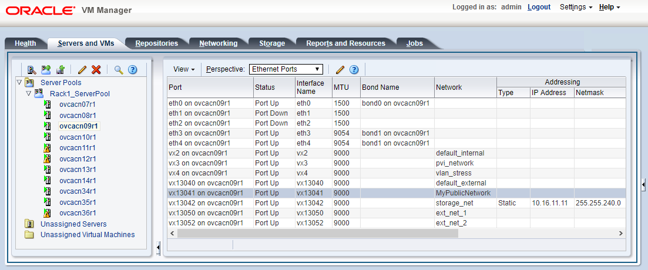648x270 pixels.
Task: Collapse the navigation pane using splitter arrow
Action: coord(159,247)
